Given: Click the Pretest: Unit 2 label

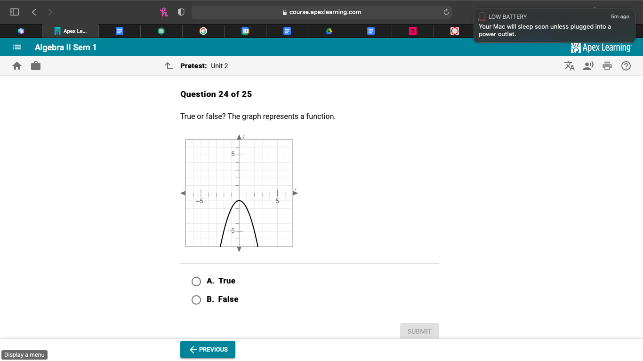Looking at the screenshot, I should [x=204, y=66].
